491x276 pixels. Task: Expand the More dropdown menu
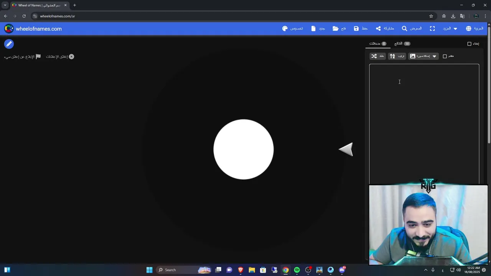click(x=450, y=28)
